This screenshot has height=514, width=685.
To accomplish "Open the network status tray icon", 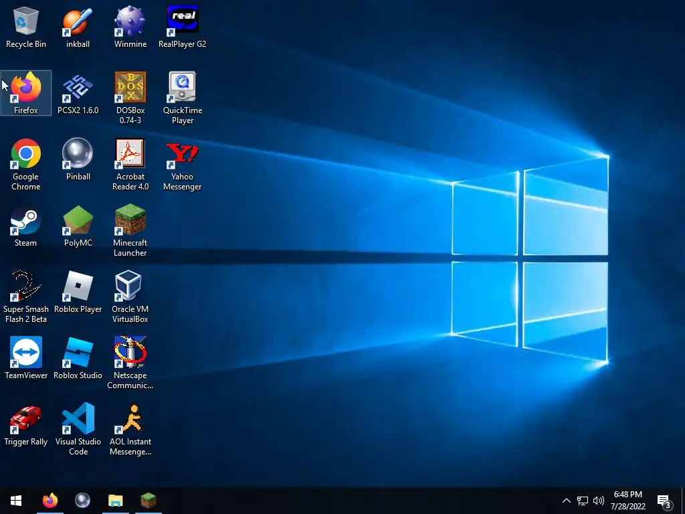I will tap(583, 501).
